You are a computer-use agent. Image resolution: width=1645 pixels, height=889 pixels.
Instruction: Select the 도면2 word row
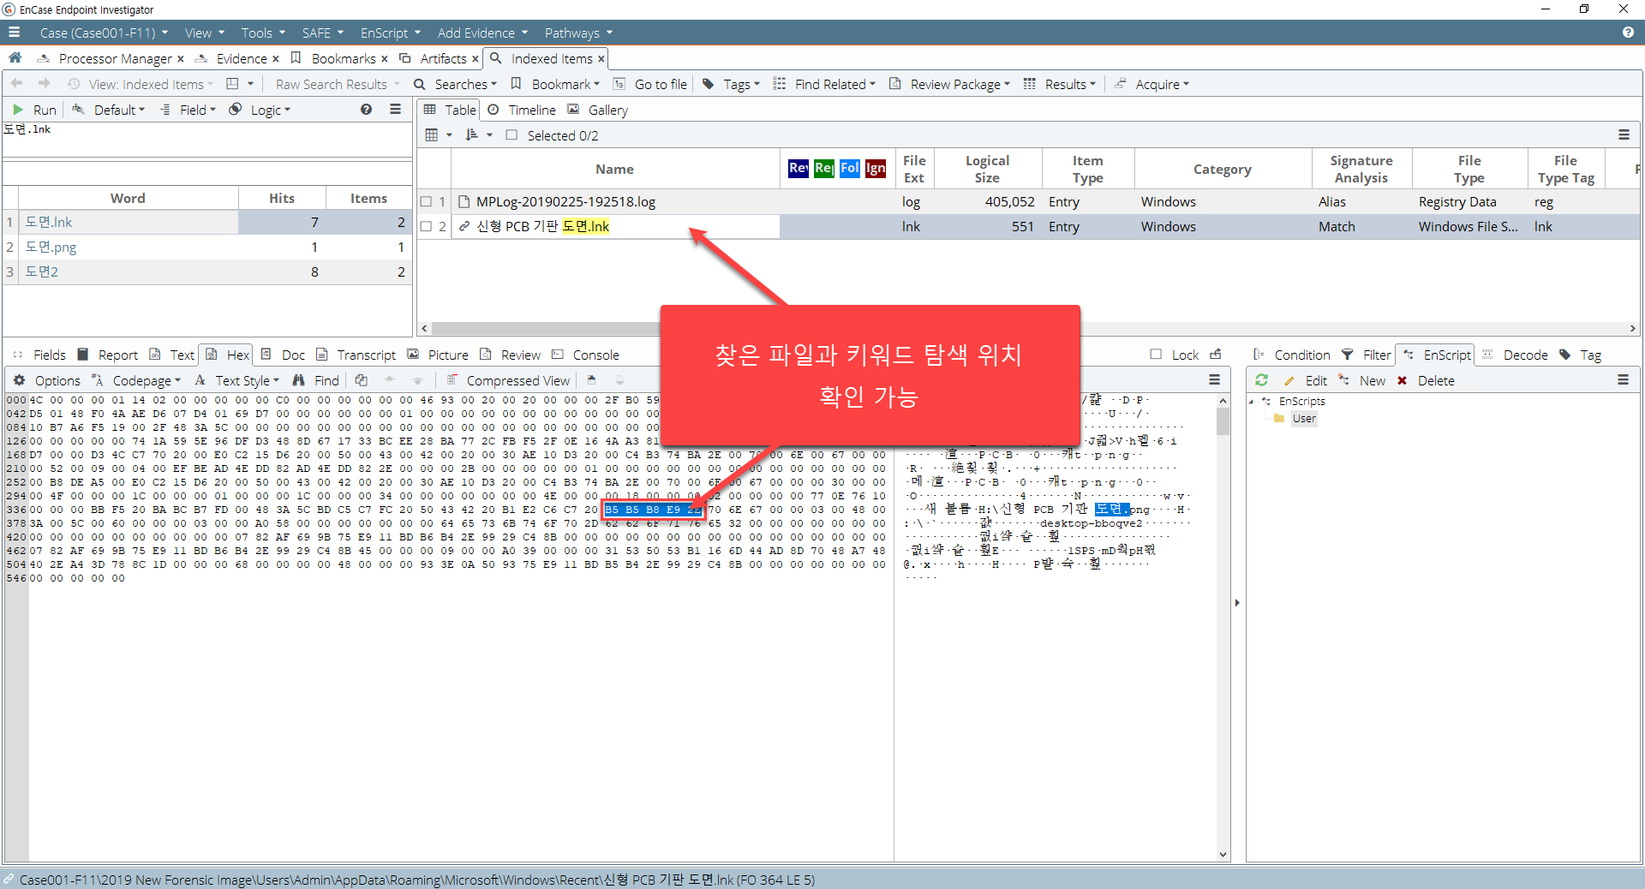[x=207, y=271]
